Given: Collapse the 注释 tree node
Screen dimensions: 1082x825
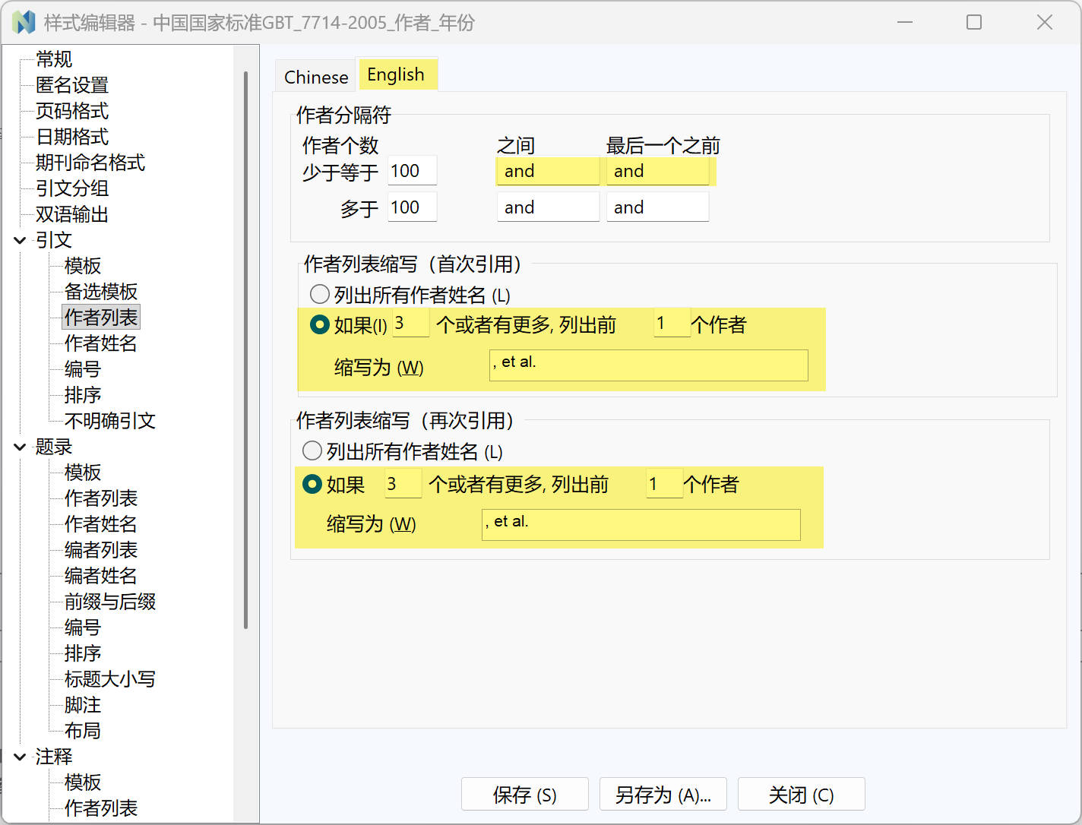Looking at the screenshot, I should tap(20, 757).
